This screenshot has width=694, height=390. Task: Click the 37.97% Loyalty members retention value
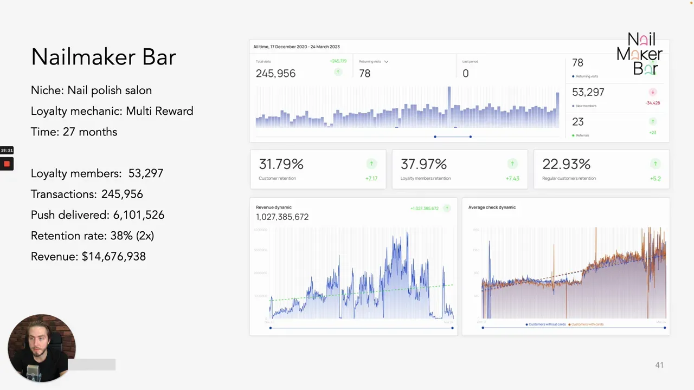(x=423, y=164)
